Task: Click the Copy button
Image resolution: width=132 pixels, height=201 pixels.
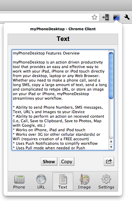Action: point(67,161)
